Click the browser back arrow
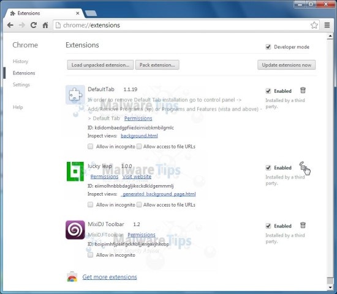337x294 pixels. 10,25
